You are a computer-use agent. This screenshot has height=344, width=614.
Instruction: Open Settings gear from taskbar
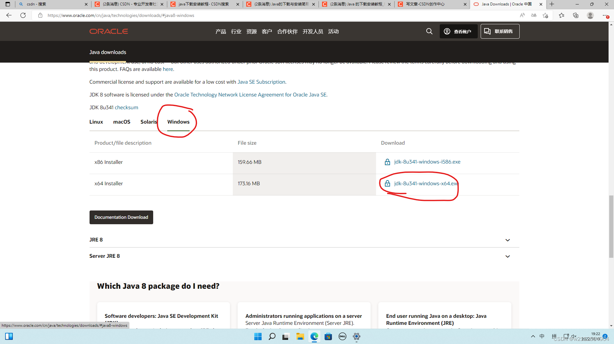click(x=356, y=336)
